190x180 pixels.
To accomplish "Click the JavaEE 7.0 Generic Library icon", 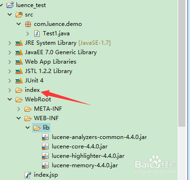I will click(19, 52).
